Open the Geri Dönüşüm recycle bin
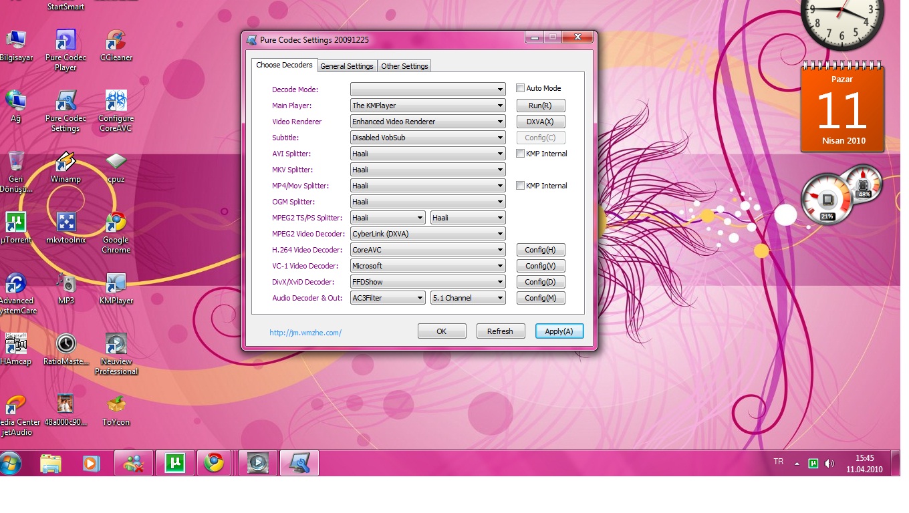This screenshot has width=909, height=513. pos(16,172)
